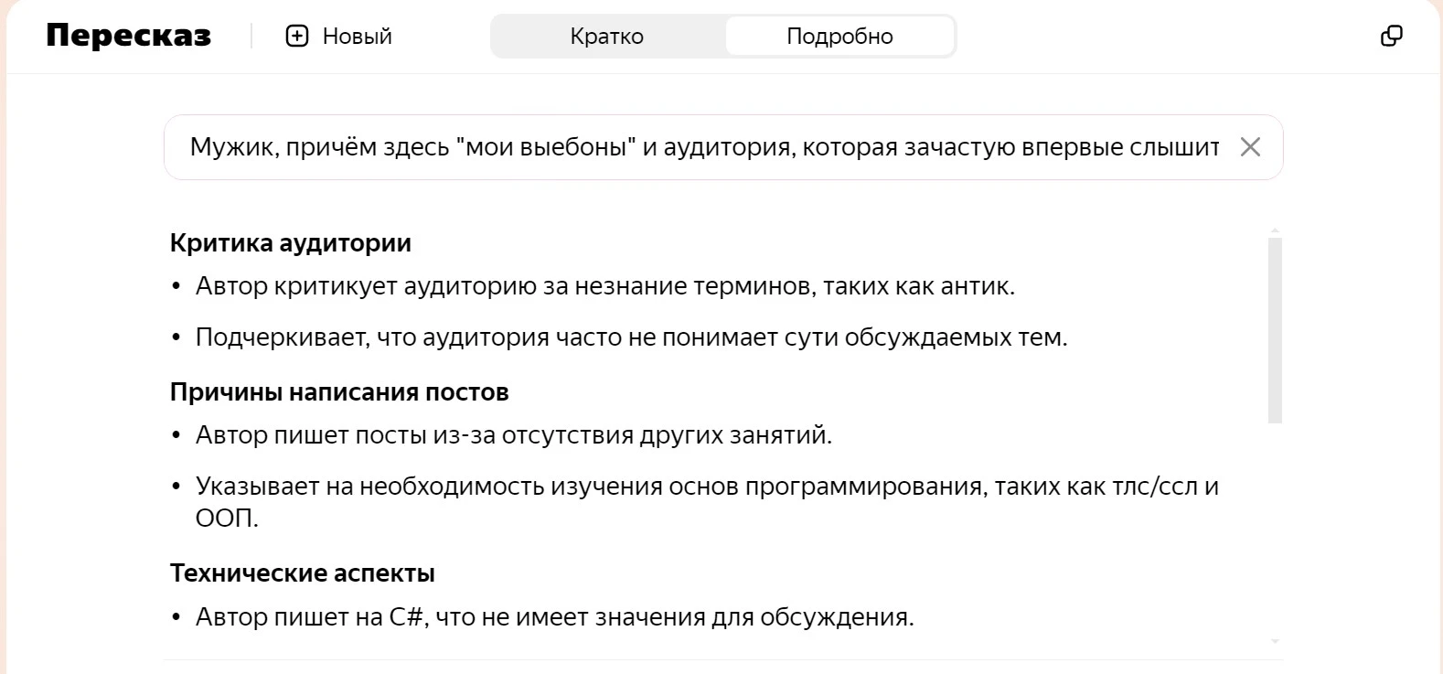
Task: Click the Критика аудитории heading
Action: 291,243
